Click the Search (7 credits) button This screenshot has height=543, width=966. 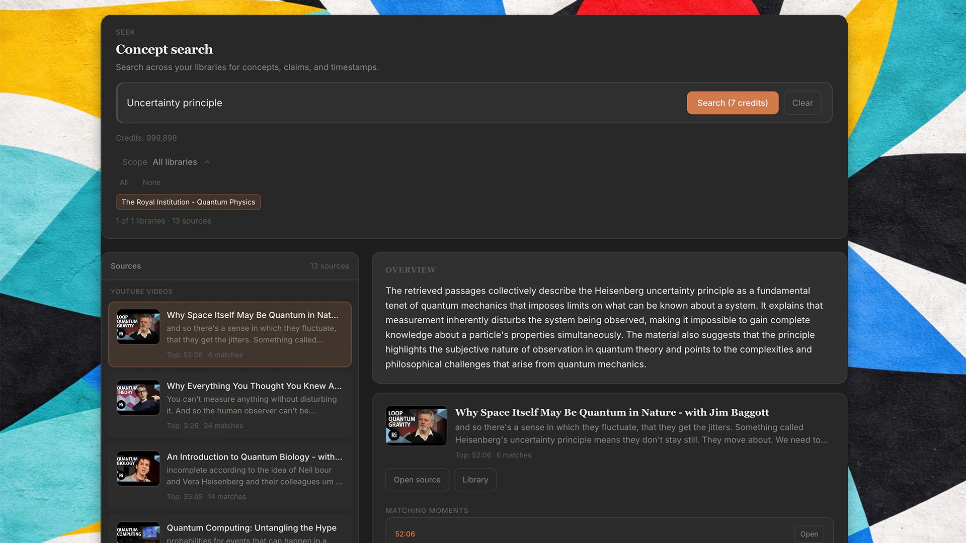[732, 103]
